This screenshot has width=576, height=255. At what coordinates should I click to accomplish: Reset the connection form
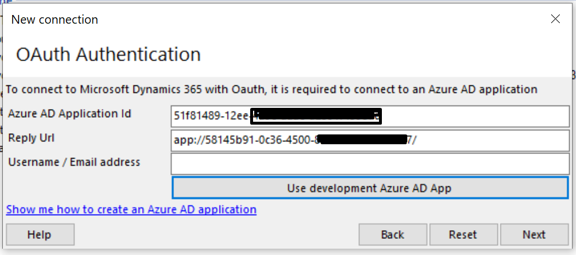coord(463,234)
